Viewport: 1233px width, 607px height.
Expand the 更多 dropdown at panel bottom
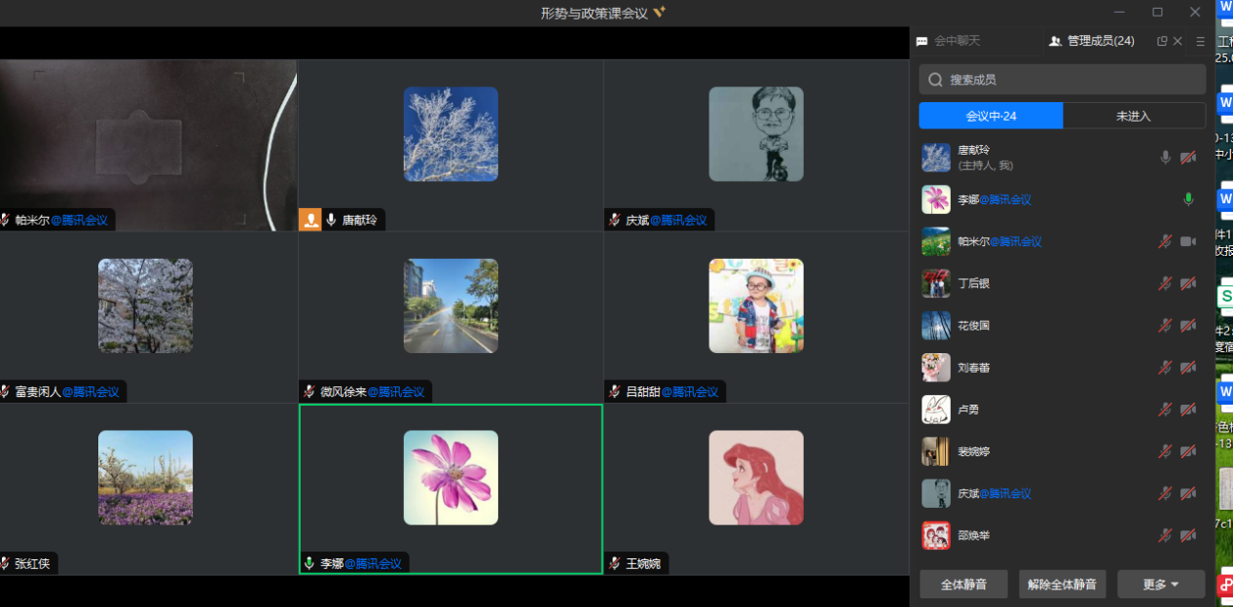(x=1160, y=585)
